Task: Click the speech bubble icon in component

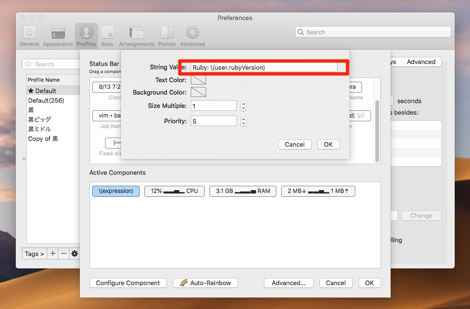Action: [361, 115]
